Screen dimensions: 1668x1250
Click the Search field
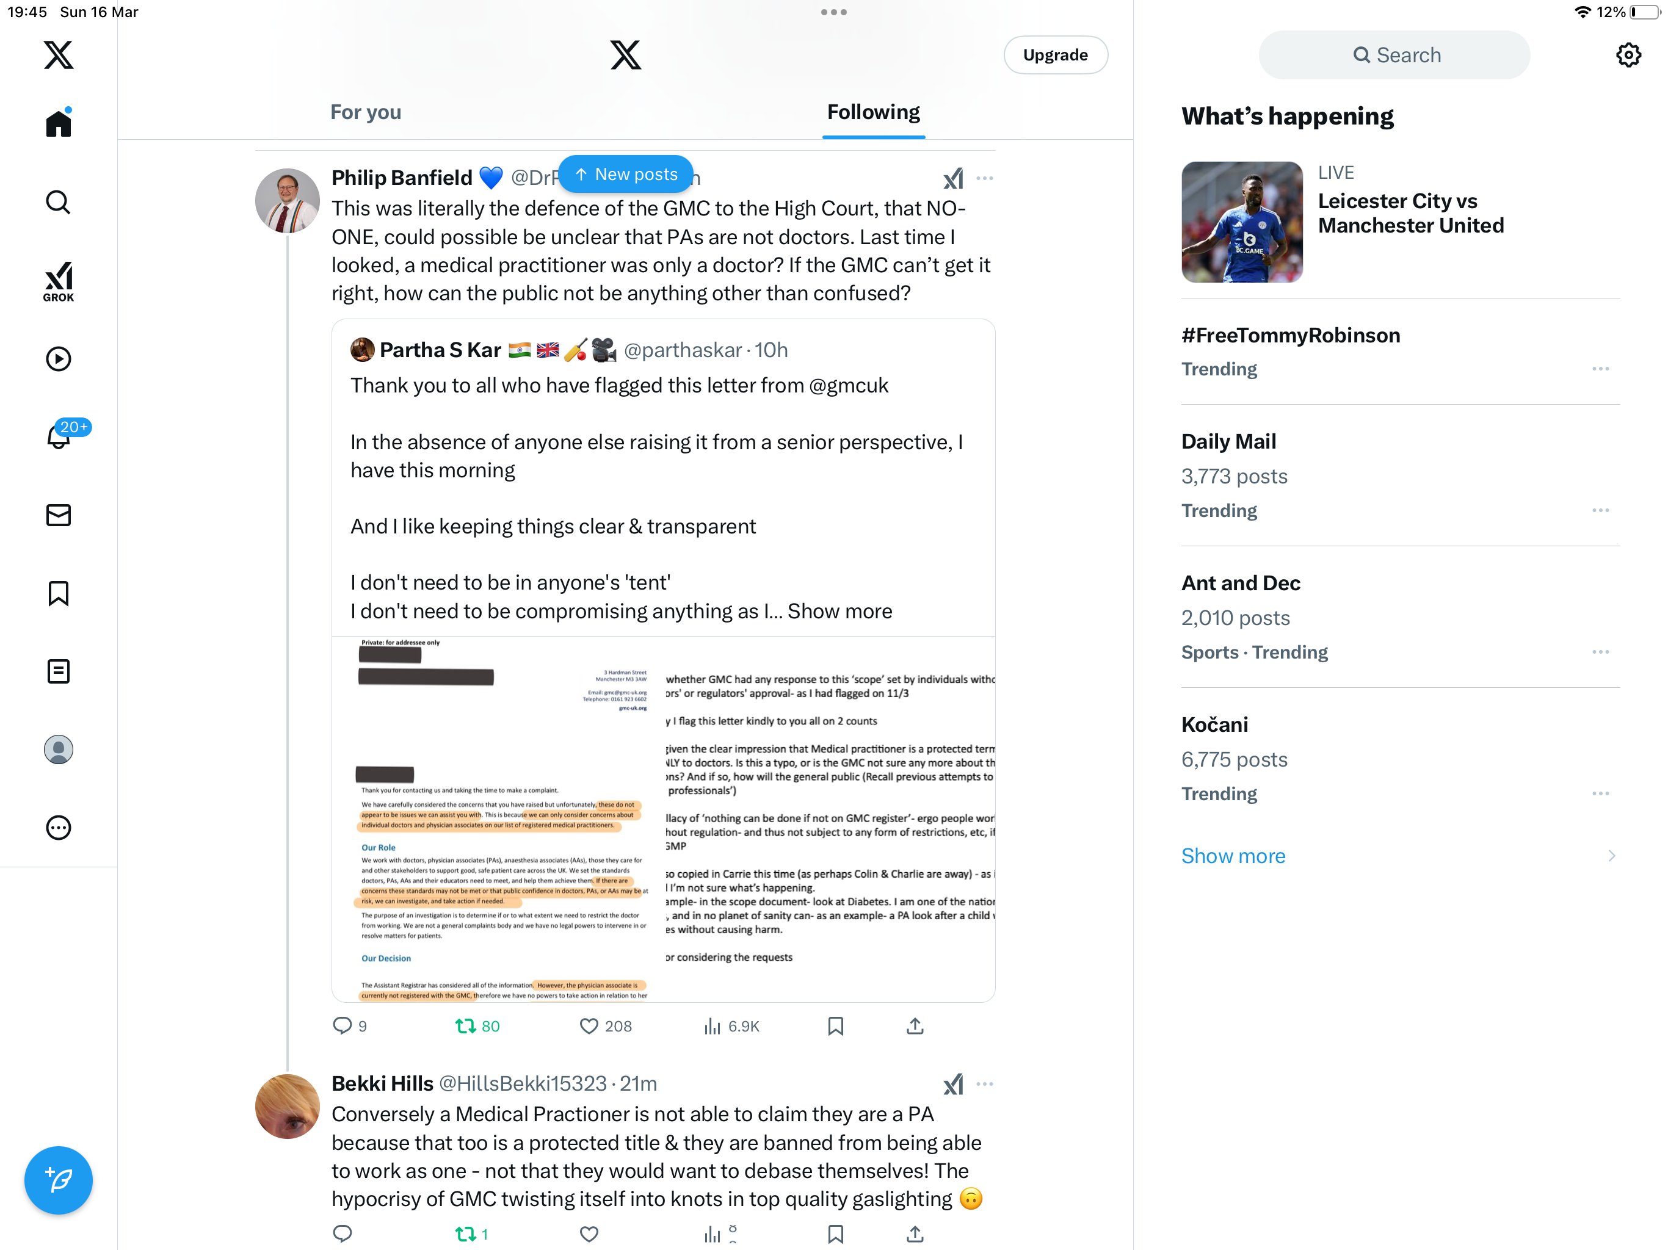1394,55
